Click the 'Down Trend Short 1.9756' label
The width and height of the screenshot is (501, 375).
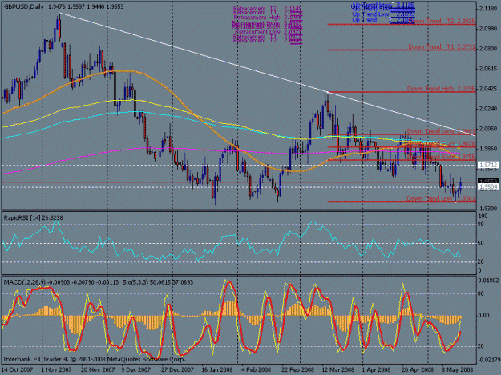(x=441, y=157)
